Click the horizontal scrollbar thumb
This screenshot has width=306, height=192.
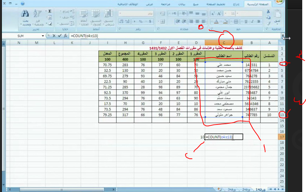[62, 189]
